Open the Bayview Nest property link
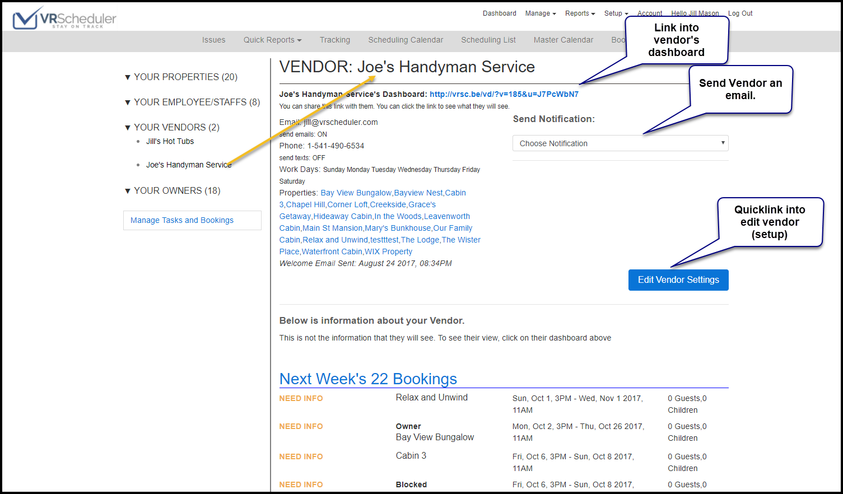Viewport: 843px width, 494px height. (418, 193)
